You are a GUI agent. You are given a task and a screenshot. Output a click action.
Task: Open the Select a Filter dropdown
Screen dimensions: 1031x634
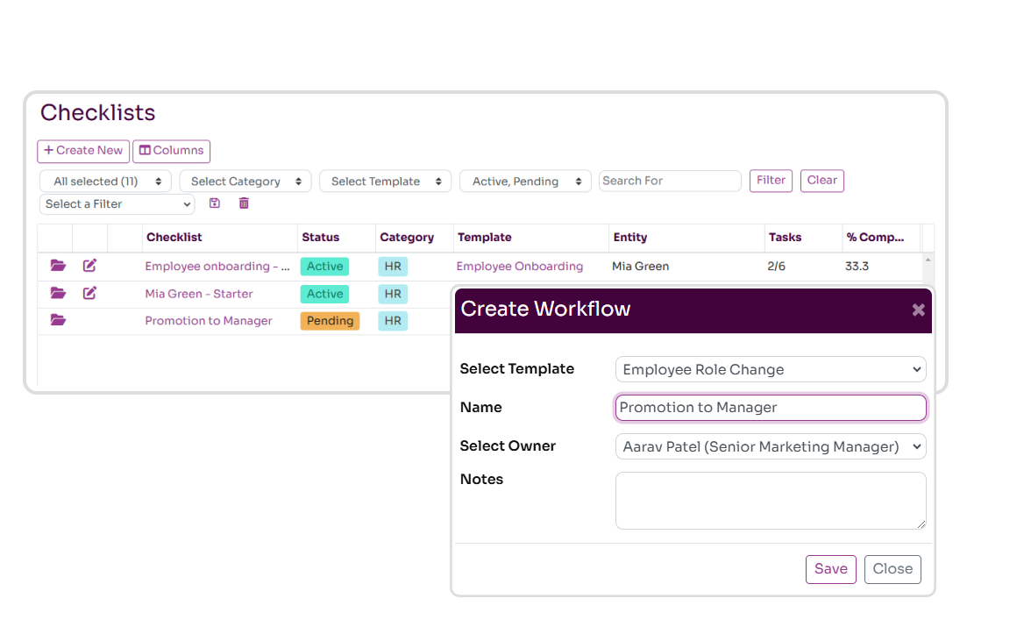tap(117, 203)
